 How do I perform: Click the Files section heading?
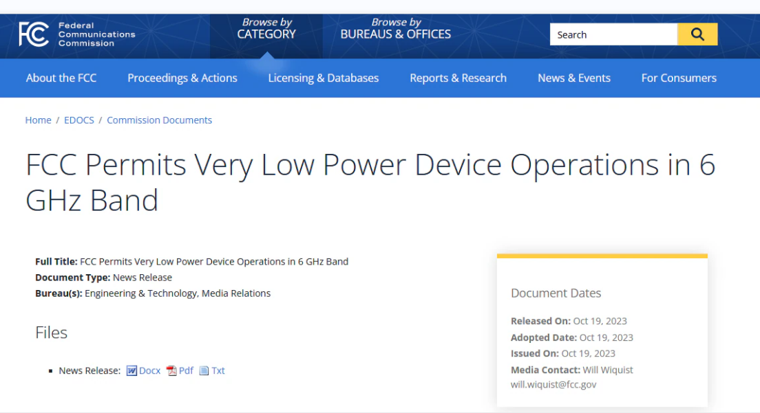pyautogui.click(x=51, y=333)
